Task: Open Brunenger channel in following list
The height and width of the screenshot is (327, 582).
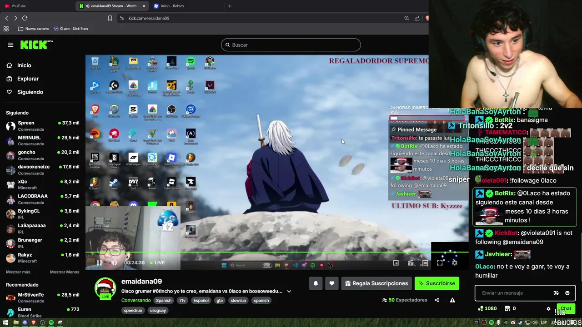Action: [42, 243]
